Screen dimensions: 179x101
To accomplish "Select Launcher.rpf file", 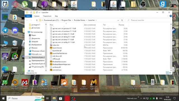I will (57, 50).
